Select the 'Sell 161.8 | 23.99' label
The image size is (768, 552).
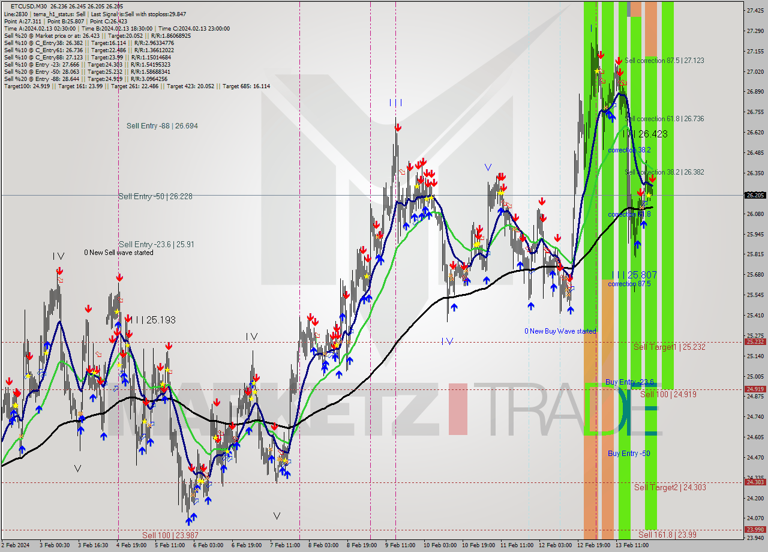[667, 535]
